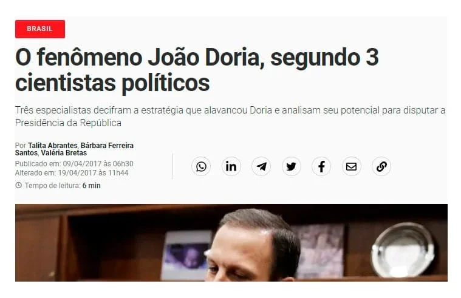Click the subtitle starting with Três especialistas

[230, 117]
